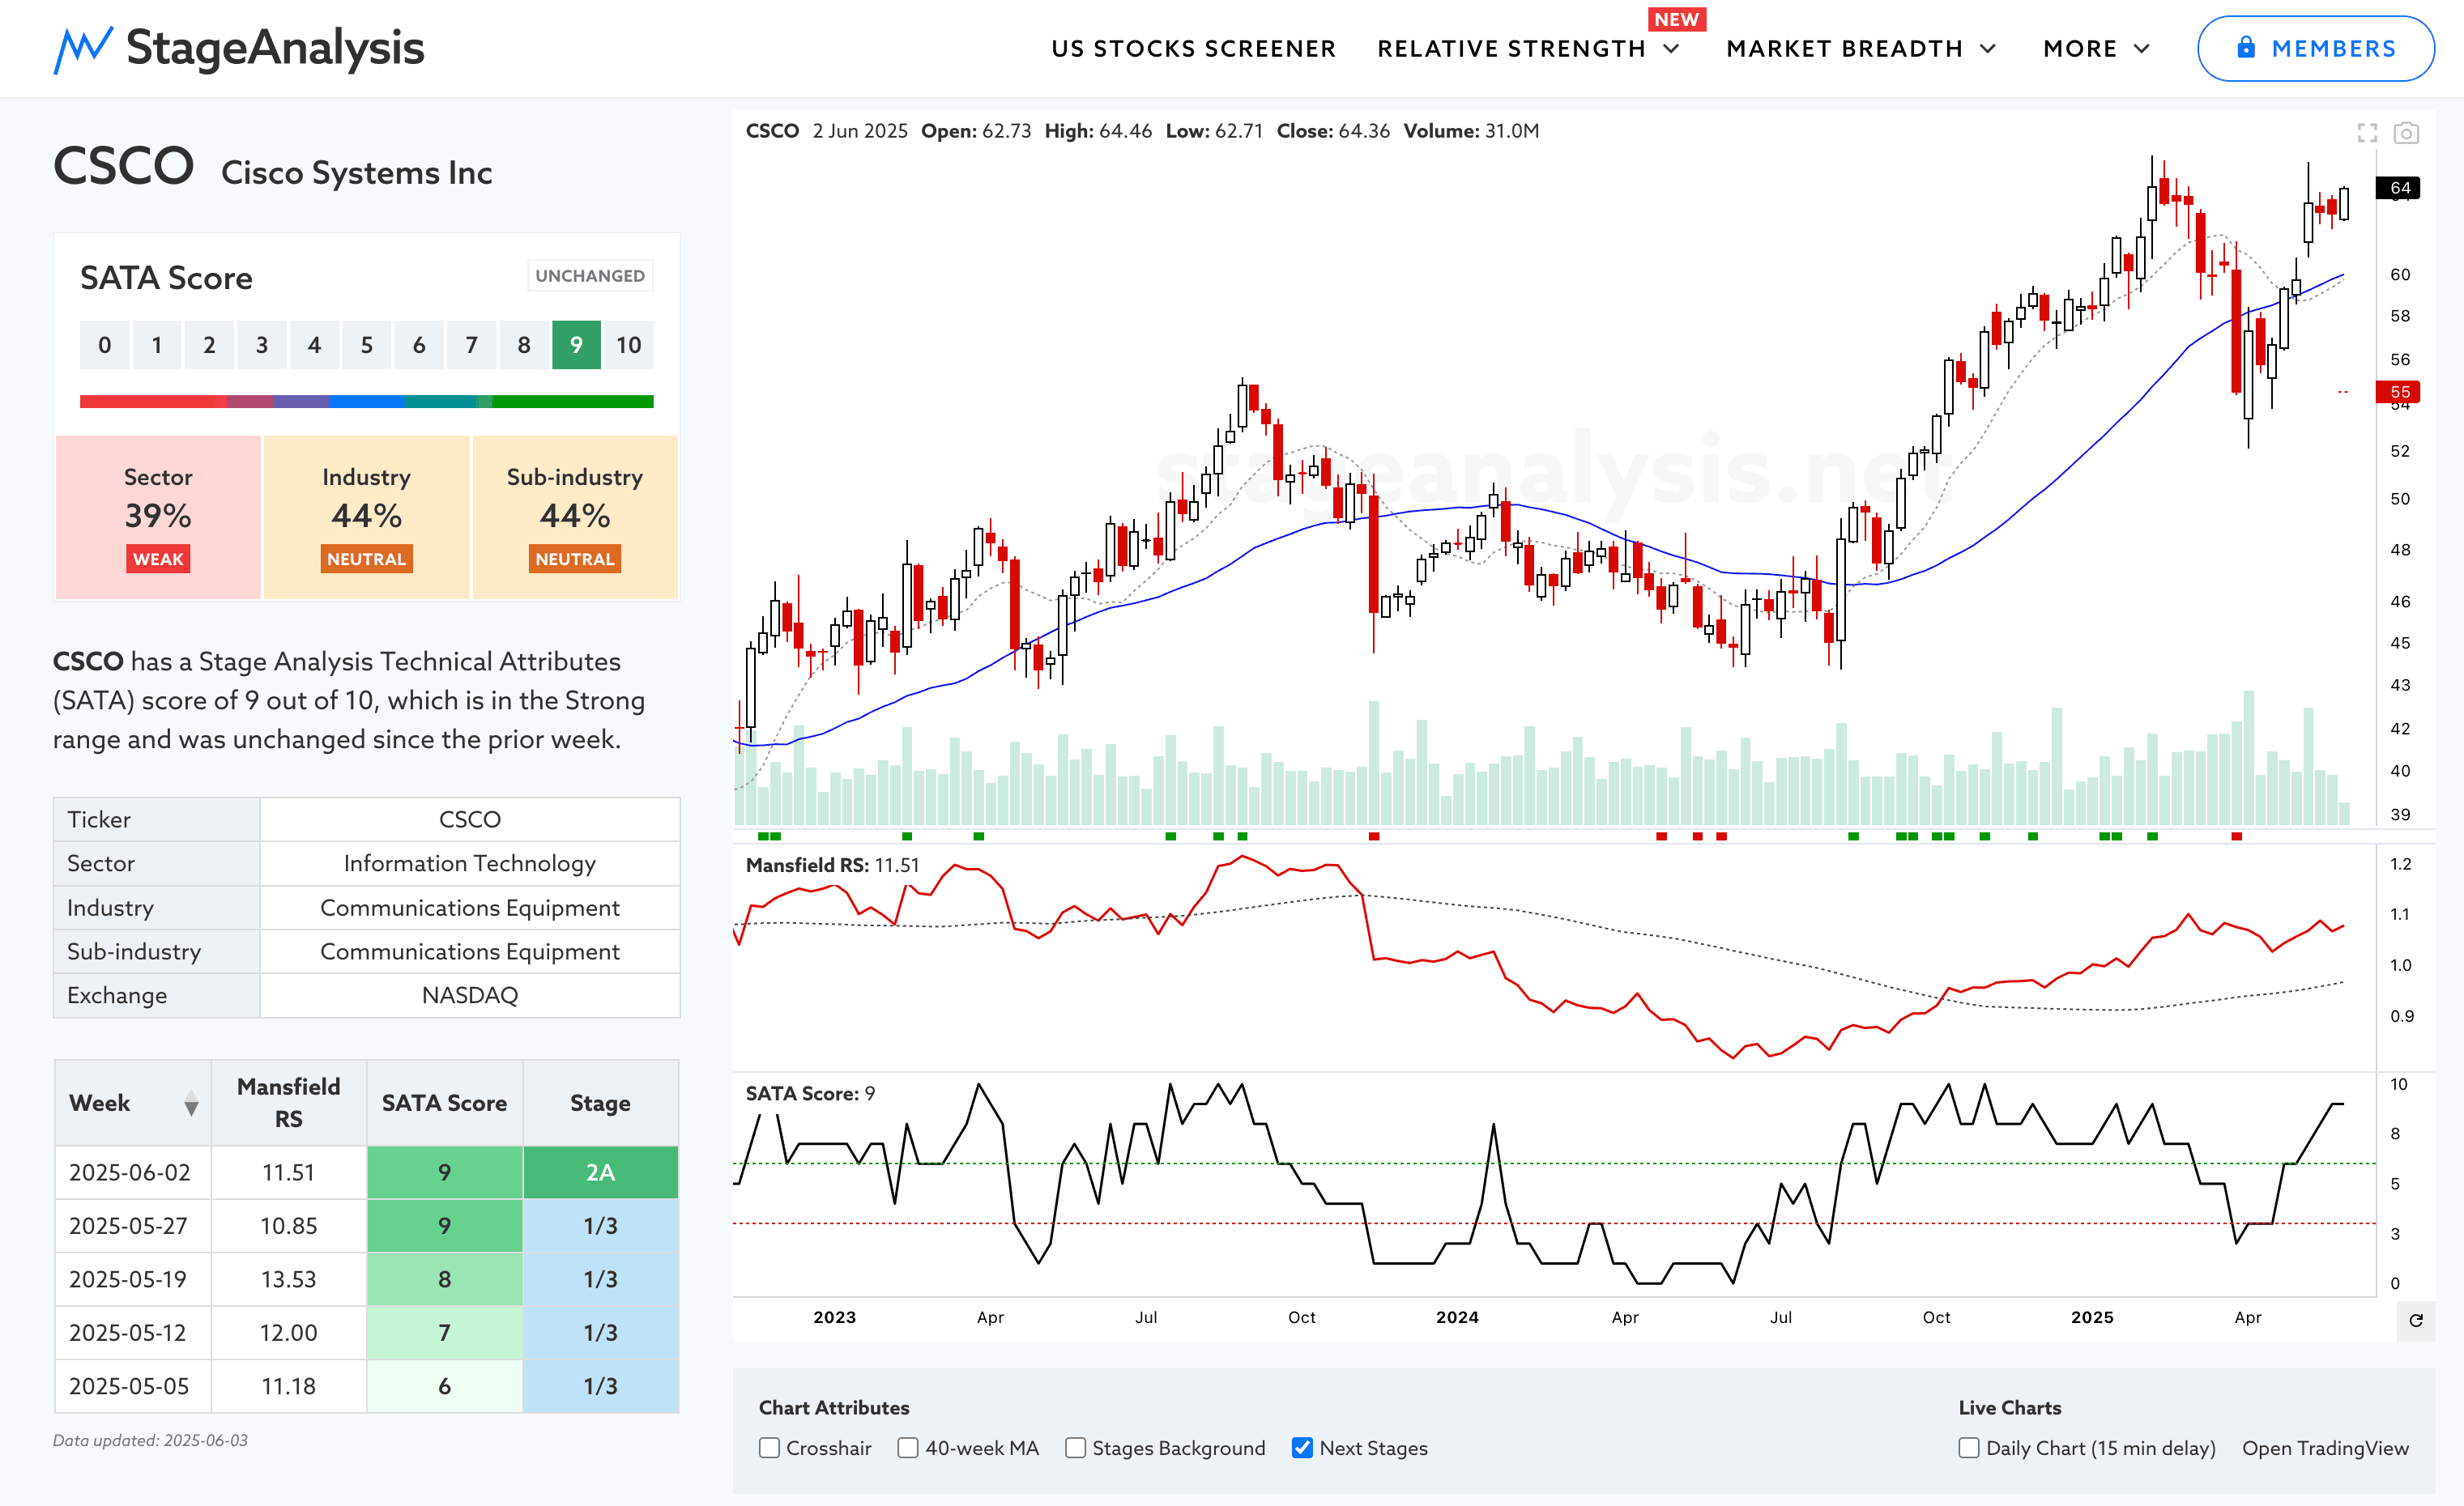This screenshot has width=2464, height=1506.
Task: Open TradingView live chart link
Action: (x=2325, y=1448)
